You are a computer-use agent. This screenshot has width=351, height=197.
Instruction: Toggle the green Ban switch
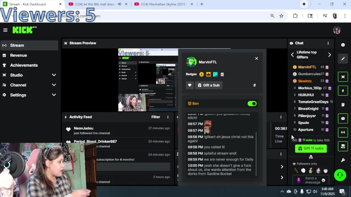tap(252, 104)
